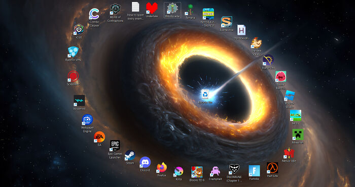The image size is (355, 187).
Task: Click the Discord shortcut icon
Action: pos(145,162)
